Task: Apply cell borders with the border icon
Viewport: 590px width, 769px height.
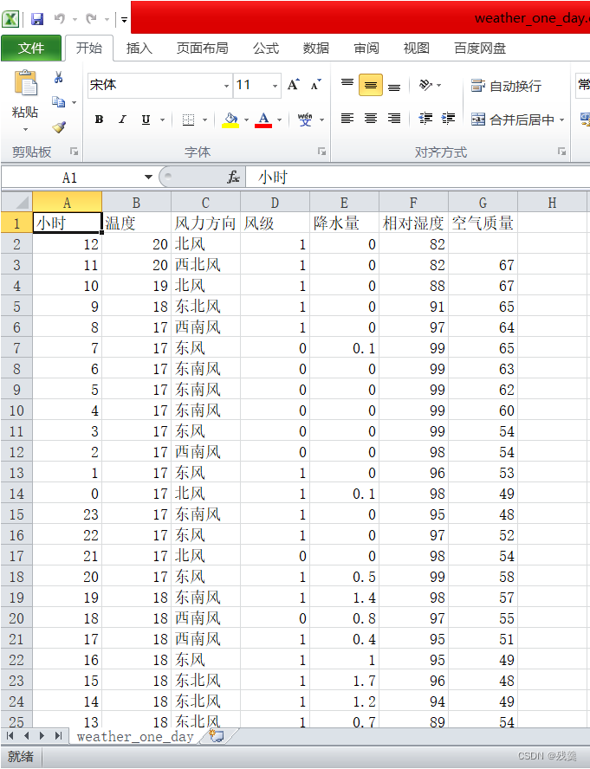Action: tap(189, 120)
